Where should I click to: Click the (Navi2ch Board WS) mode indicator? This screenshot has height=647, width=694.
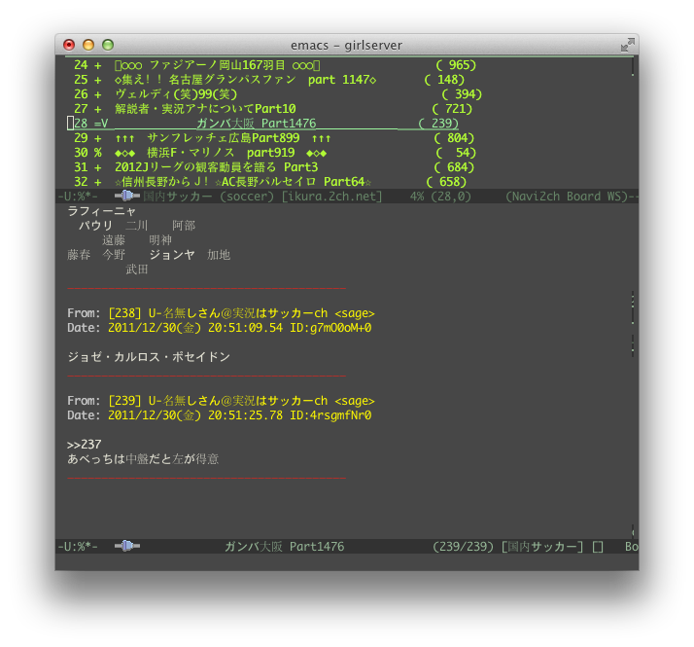coord(567,197)
